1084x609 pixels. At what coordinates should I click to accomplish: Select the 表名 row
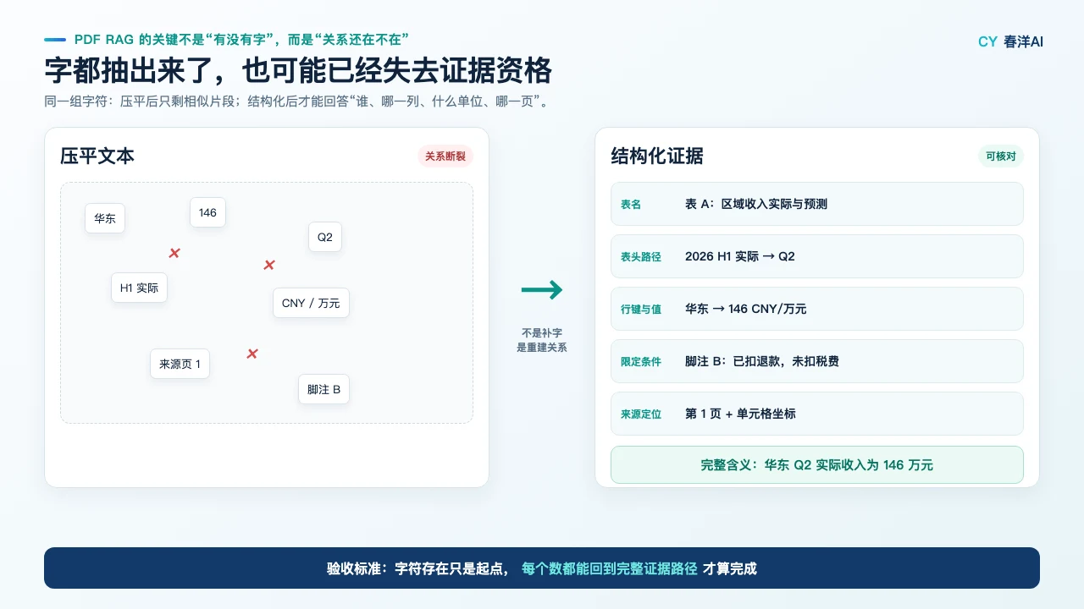click(817, 204)
